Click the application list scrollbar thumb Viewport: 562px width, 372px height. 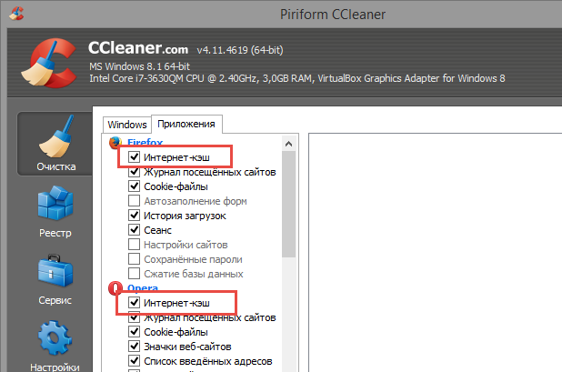288,204
